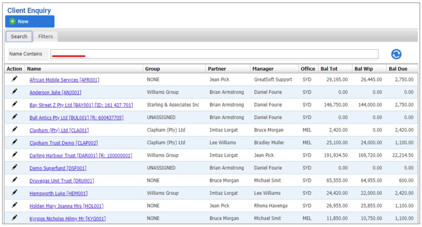Click the New client button
422x227 pixels.
coord(30,22)
